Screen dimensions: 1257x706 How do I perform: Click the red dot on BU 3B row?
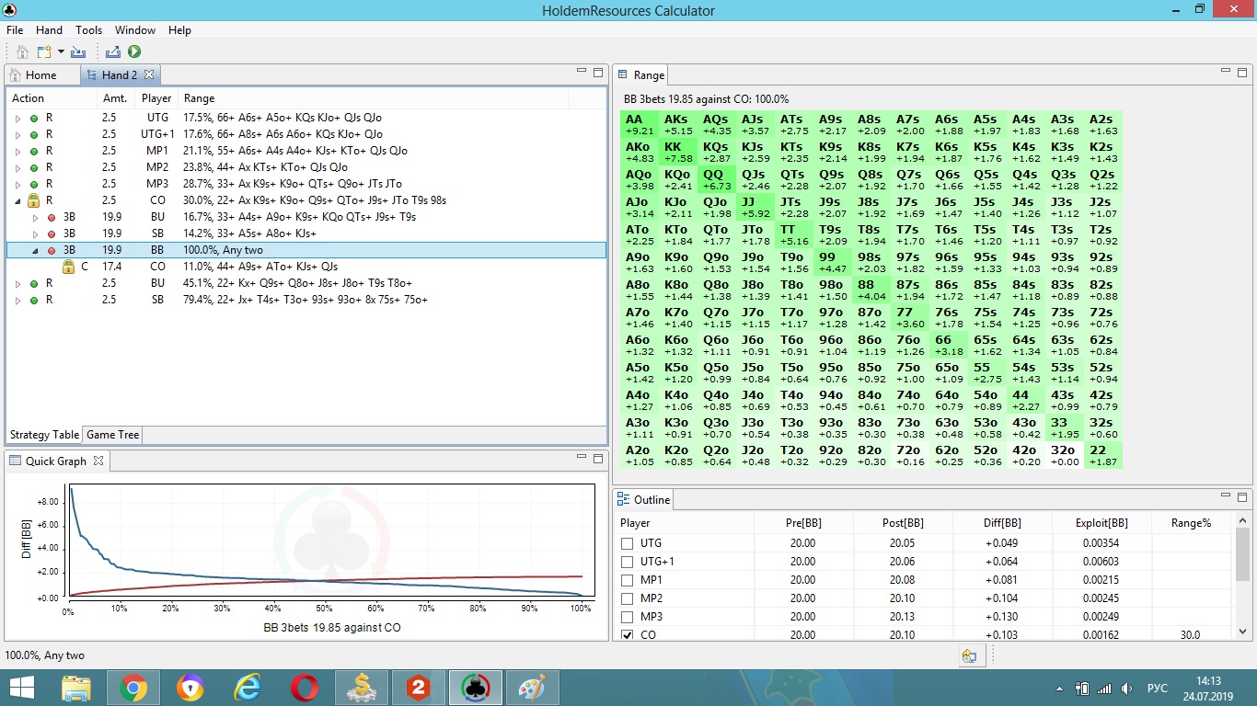point(52,217)
